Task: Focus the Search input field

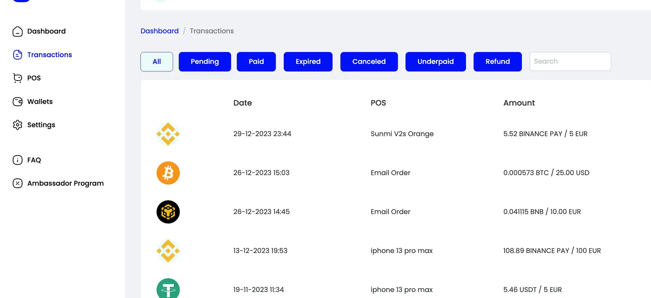Action: (x=570, y=62)
